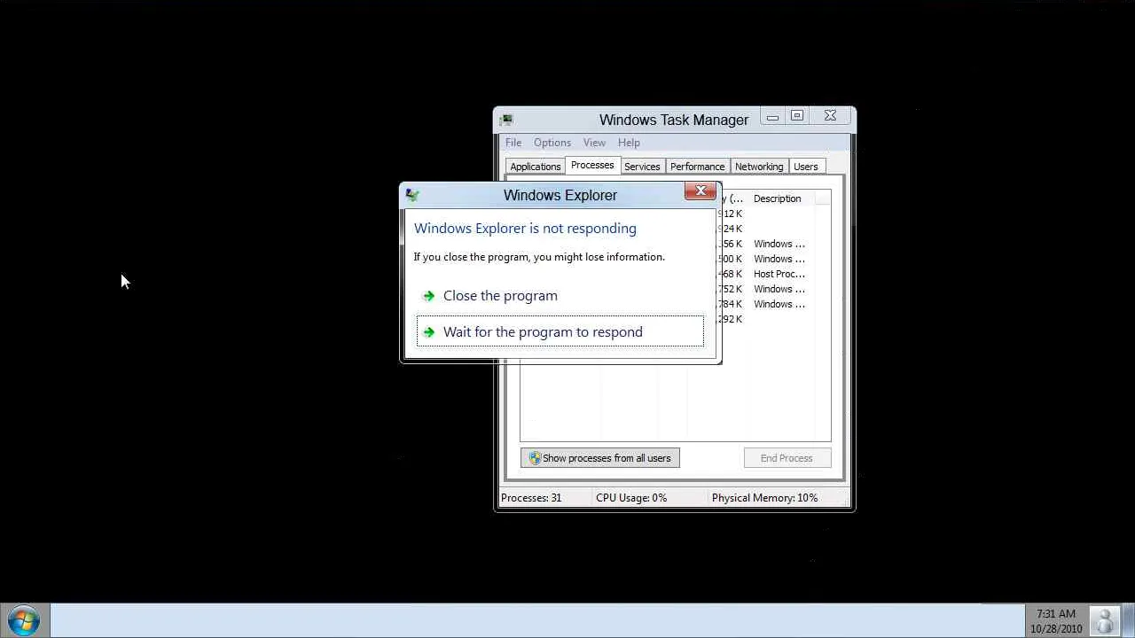The image size is (1135, 638).
Task: Switch to the Applications tab
Action: (536, 167)
